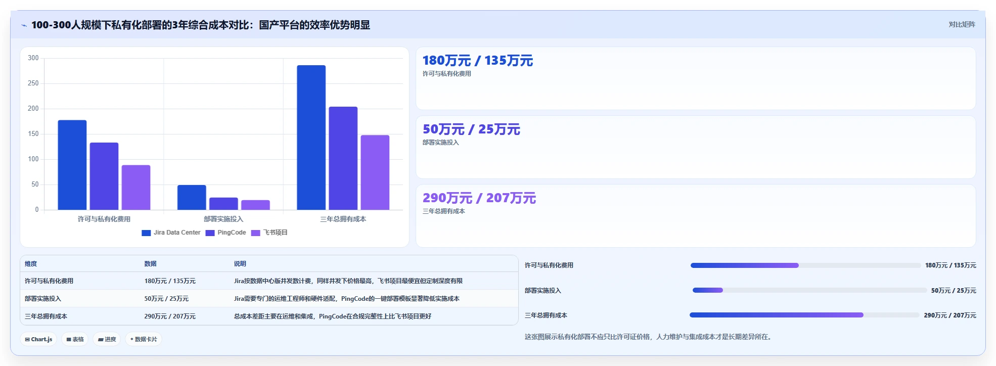Click the description starting with Jira按数据中心版并发数计费

coord(348,281)
